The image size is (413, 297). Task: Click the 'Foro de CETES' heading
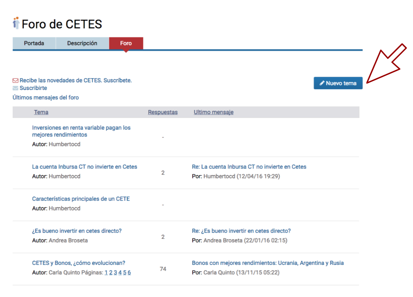[x=62, y=24]
